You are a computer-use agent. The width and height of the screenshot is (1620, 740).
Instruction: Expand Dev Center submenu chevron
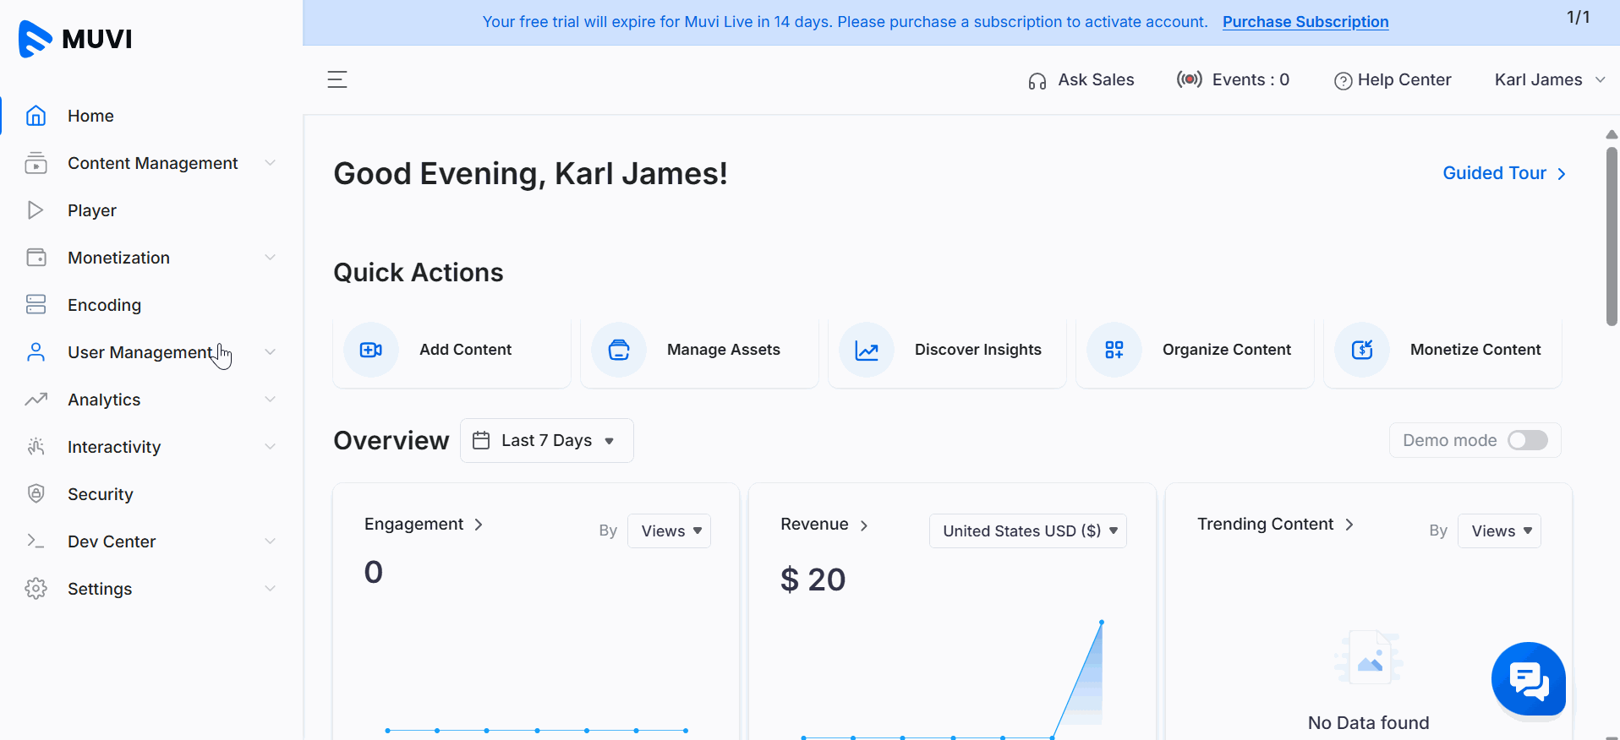point(270,541)
